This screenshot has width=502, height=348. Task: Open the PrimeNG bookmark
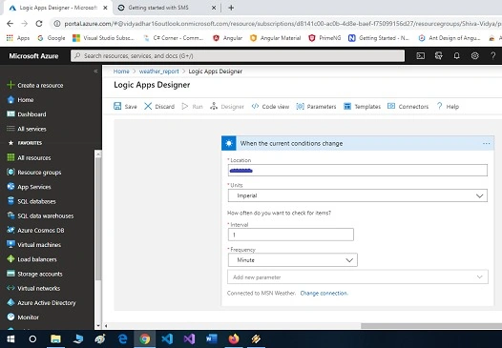324,38
